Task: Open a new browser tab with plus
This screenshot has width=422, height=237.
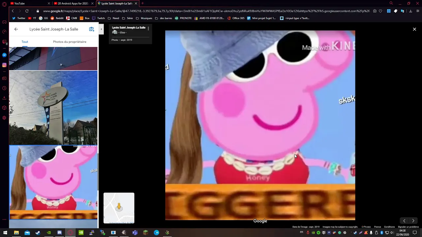Action: tap(142, 3)
